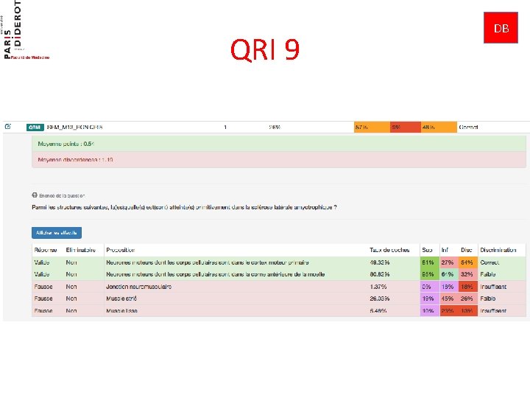The image size is (530, 398).
Task: Click the Inf column header
Action: 445,250
